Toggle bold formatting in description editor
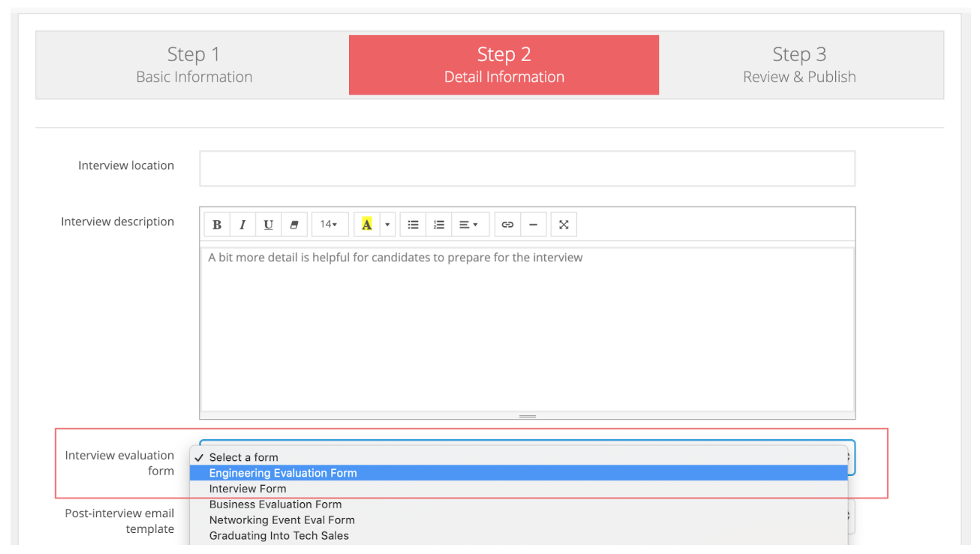The width and height of the screenshot is (980, 554). [217, 224]
